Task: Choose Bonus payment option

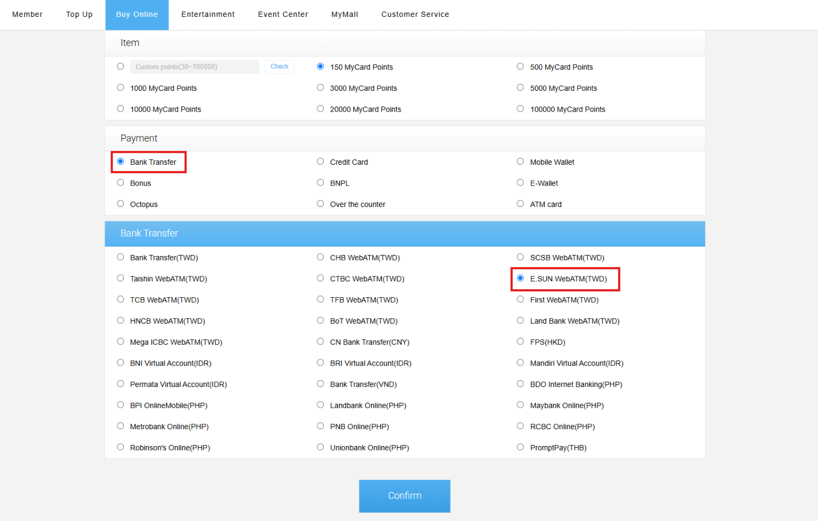Action: click(x=120, y=183)
